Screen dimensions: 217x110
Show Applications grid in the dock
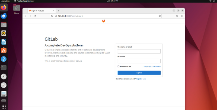click(x=4, y=106)
